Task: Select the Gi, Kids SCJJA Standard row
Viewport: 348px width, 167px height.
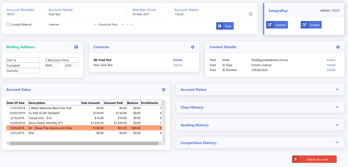Action: pos(84,113)
